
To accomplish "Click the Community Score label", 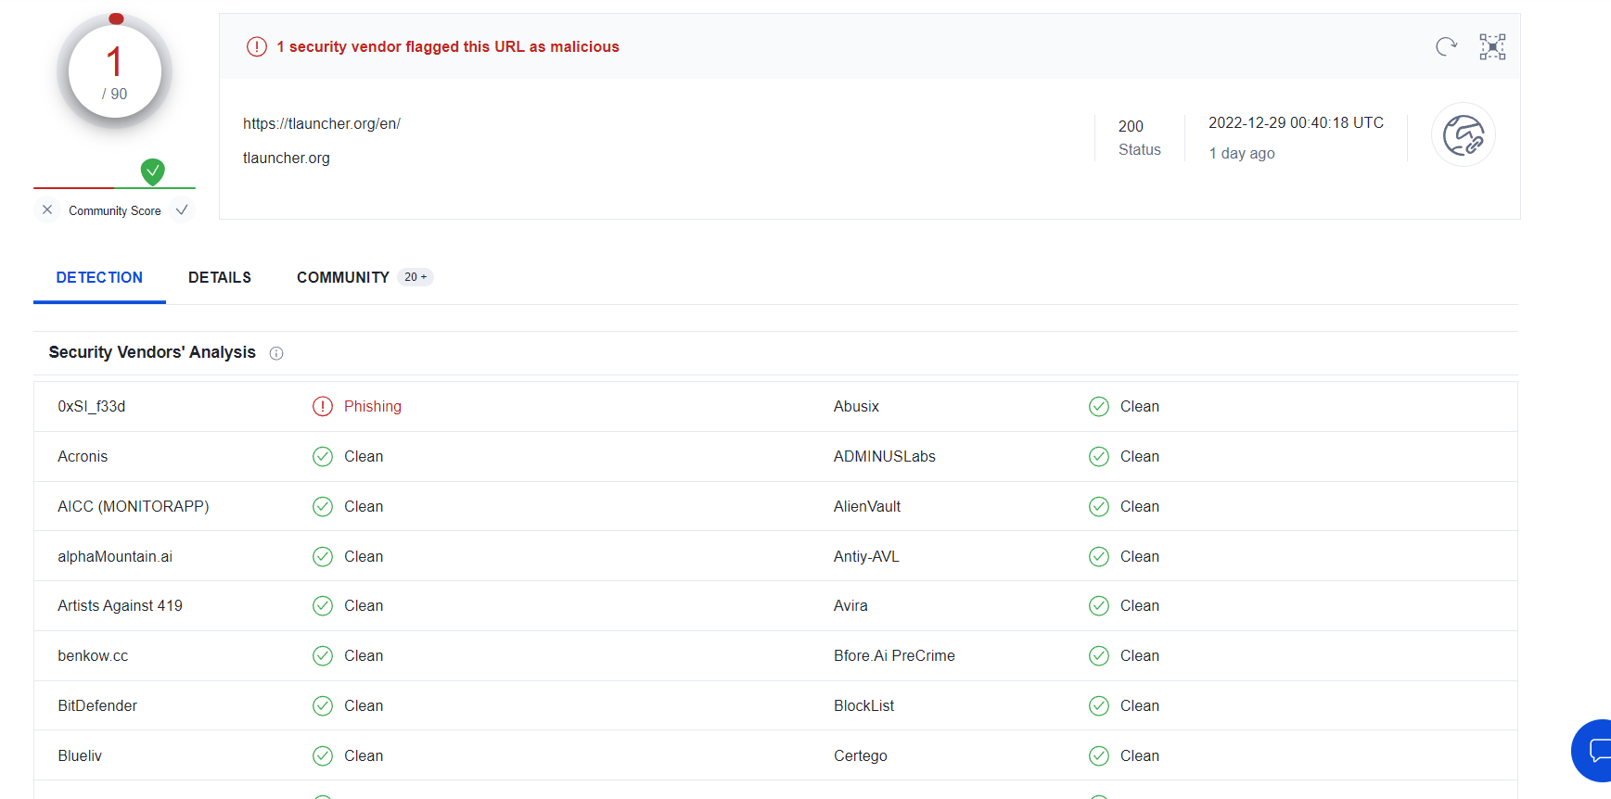I will point(115,211).
